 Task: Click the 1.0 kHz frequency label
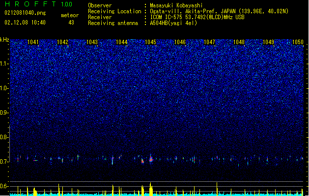[4, 88]
